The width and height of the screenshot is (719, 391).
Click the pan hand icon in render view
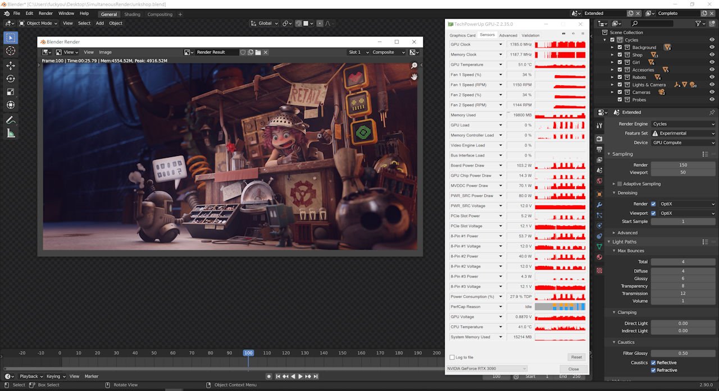[414, 77]
